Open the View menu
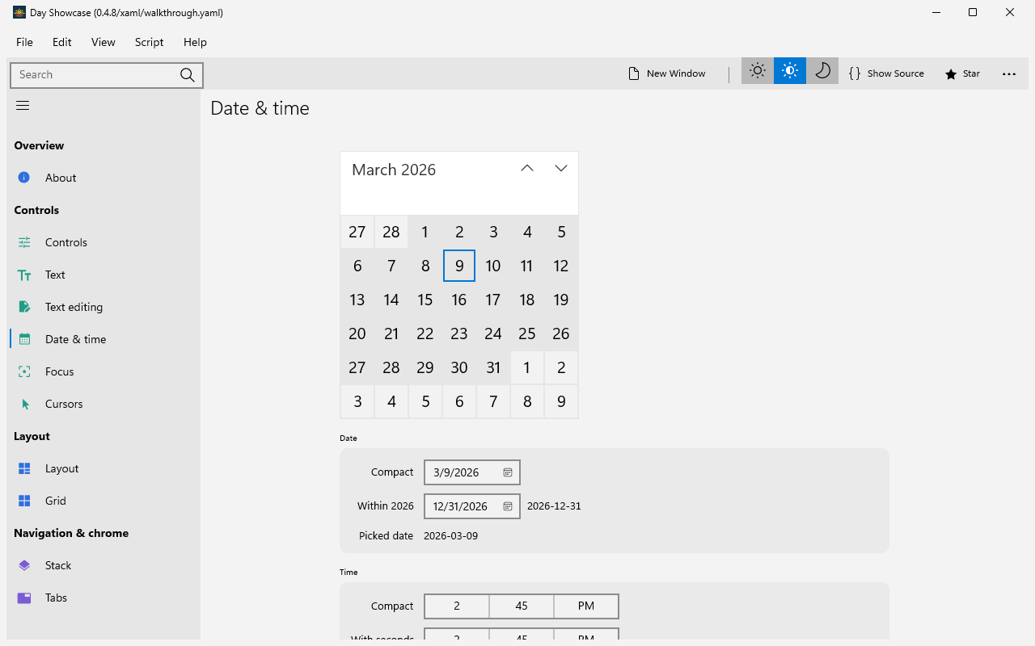The width and height of the screenshot is (1035, 646). (103, 42)
